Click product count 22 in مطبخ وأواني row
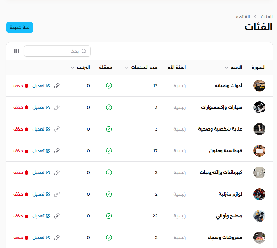 pos(155,216)
